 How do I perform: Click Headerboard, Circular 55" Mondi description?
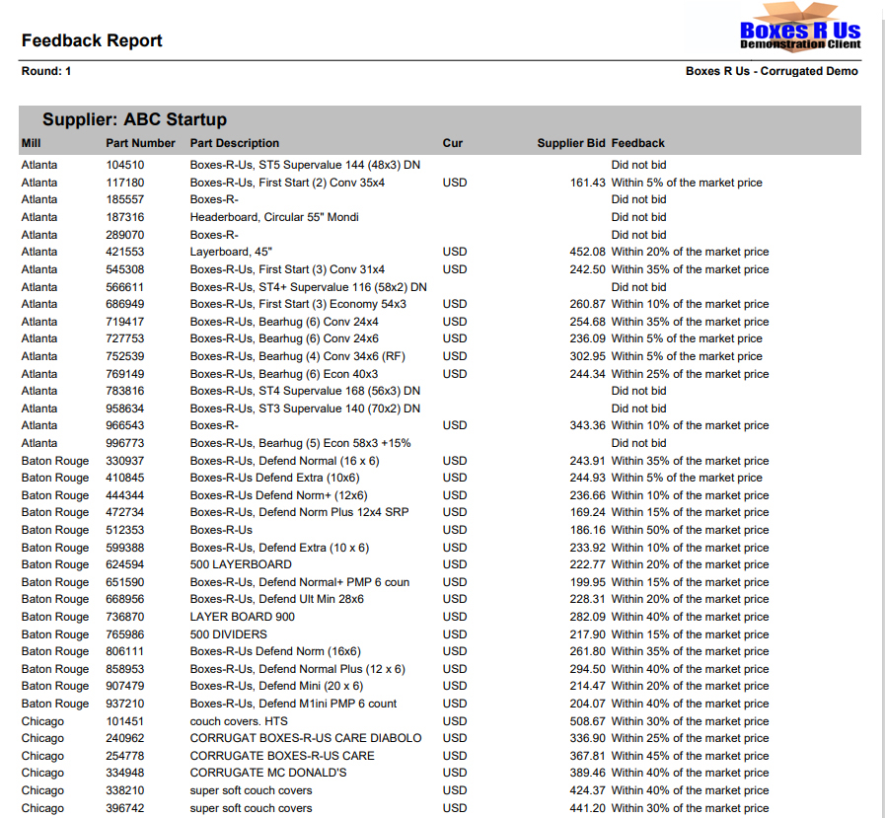274,217
